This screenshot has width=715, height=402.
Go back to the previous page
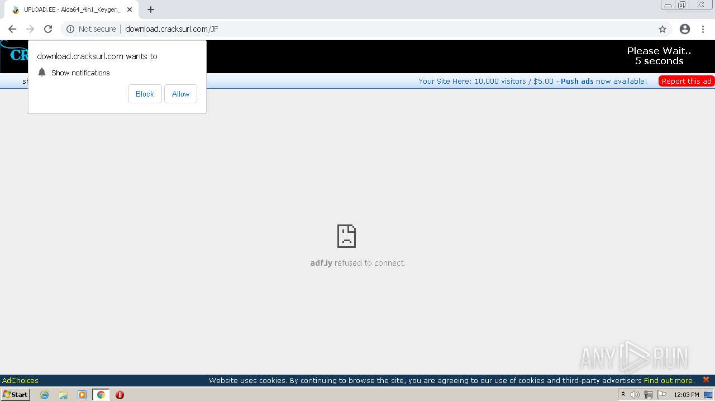pos(12,29)
